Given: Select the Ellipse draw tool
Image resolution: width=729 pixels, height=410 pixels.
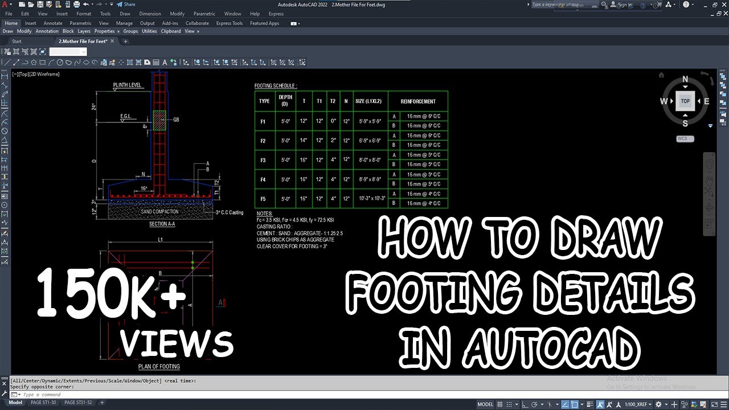Looking at the screenshot, I should click(86, 62).
